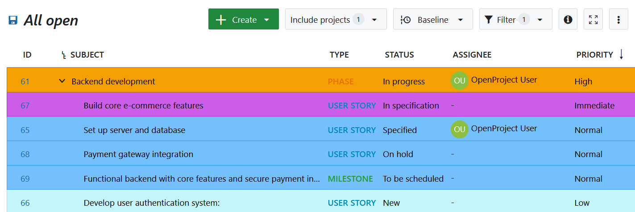Click the priority sort descending arrow

621,54
